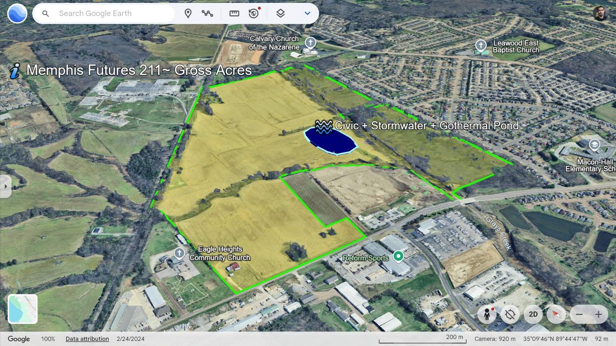The width and height of the screenshot is (616, 346).
Task: Reset north with the compass
Action: click(x=556, y=314)
